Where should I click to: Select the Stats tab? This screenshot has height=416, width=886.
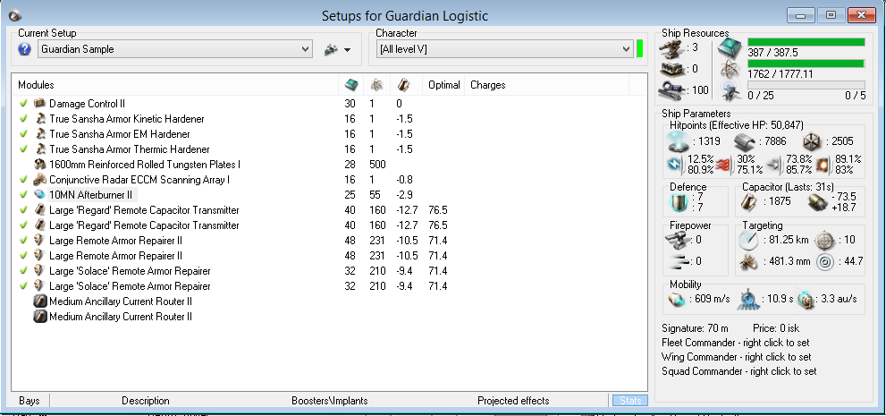pyautogui.click(x=630, y=401)
